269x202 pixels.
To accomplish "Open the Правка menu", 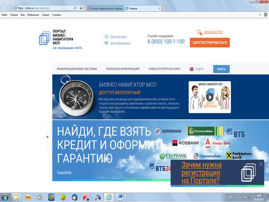I will (14, 15).
